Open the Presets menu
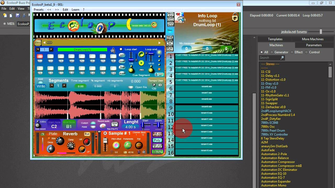335x188 pixels. click(38, 10)
